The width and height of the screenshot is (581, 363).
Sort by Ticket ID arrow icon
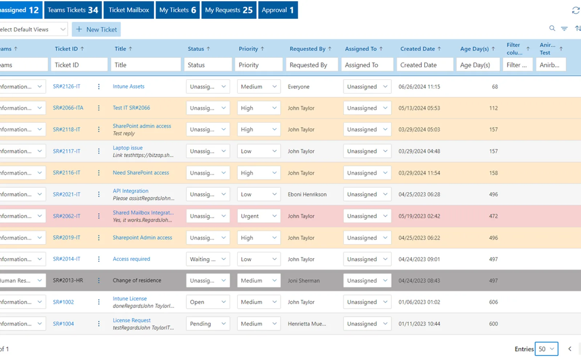[x=82, y=49]
